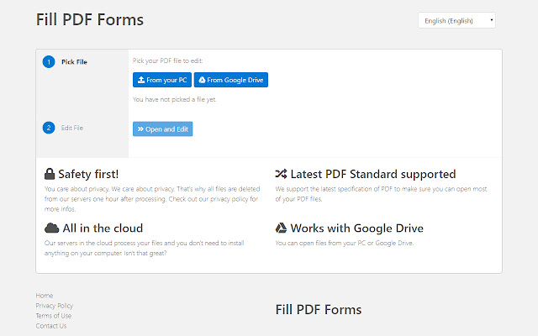Open the Terms of Use link
The height and width of the screenshot is (336, 538).
pos(54,316)
